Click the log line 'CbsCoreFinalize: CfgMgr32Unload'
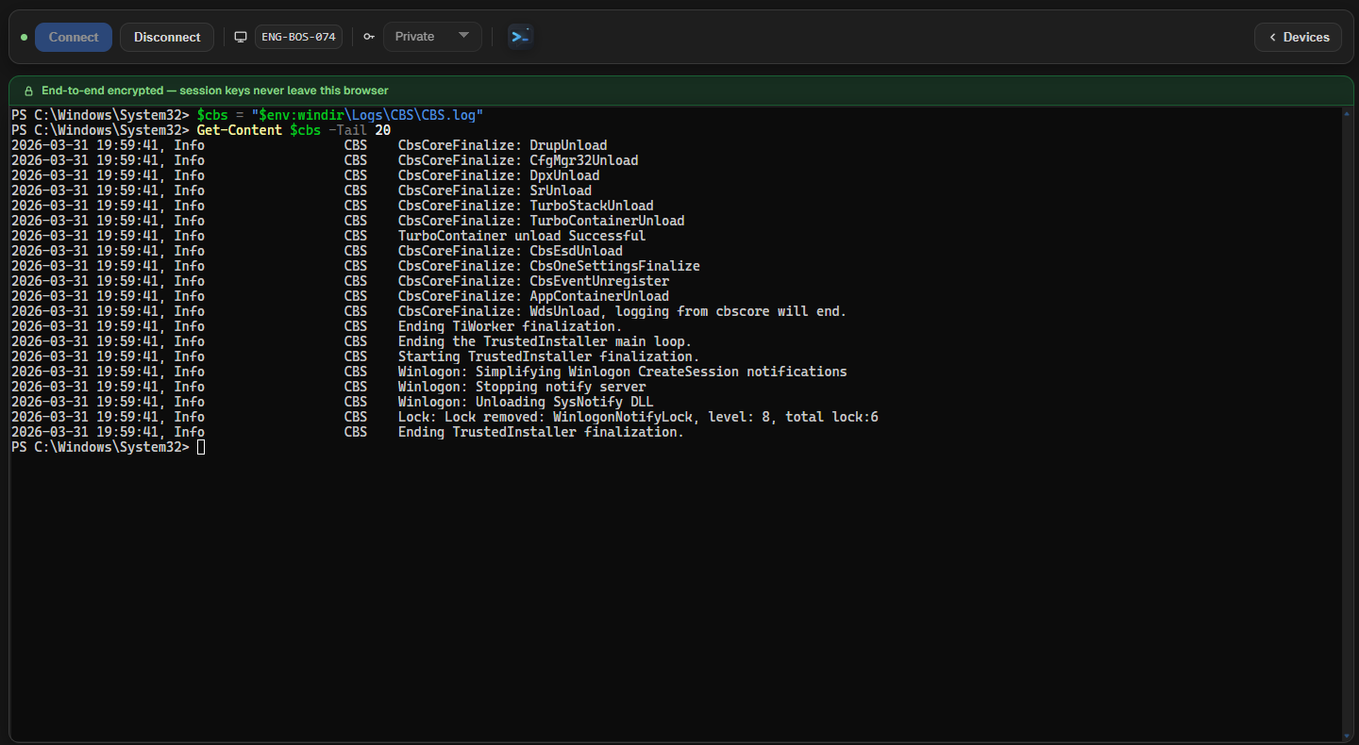The height and width of the screenshot is (745, 1359). (325, 160)
